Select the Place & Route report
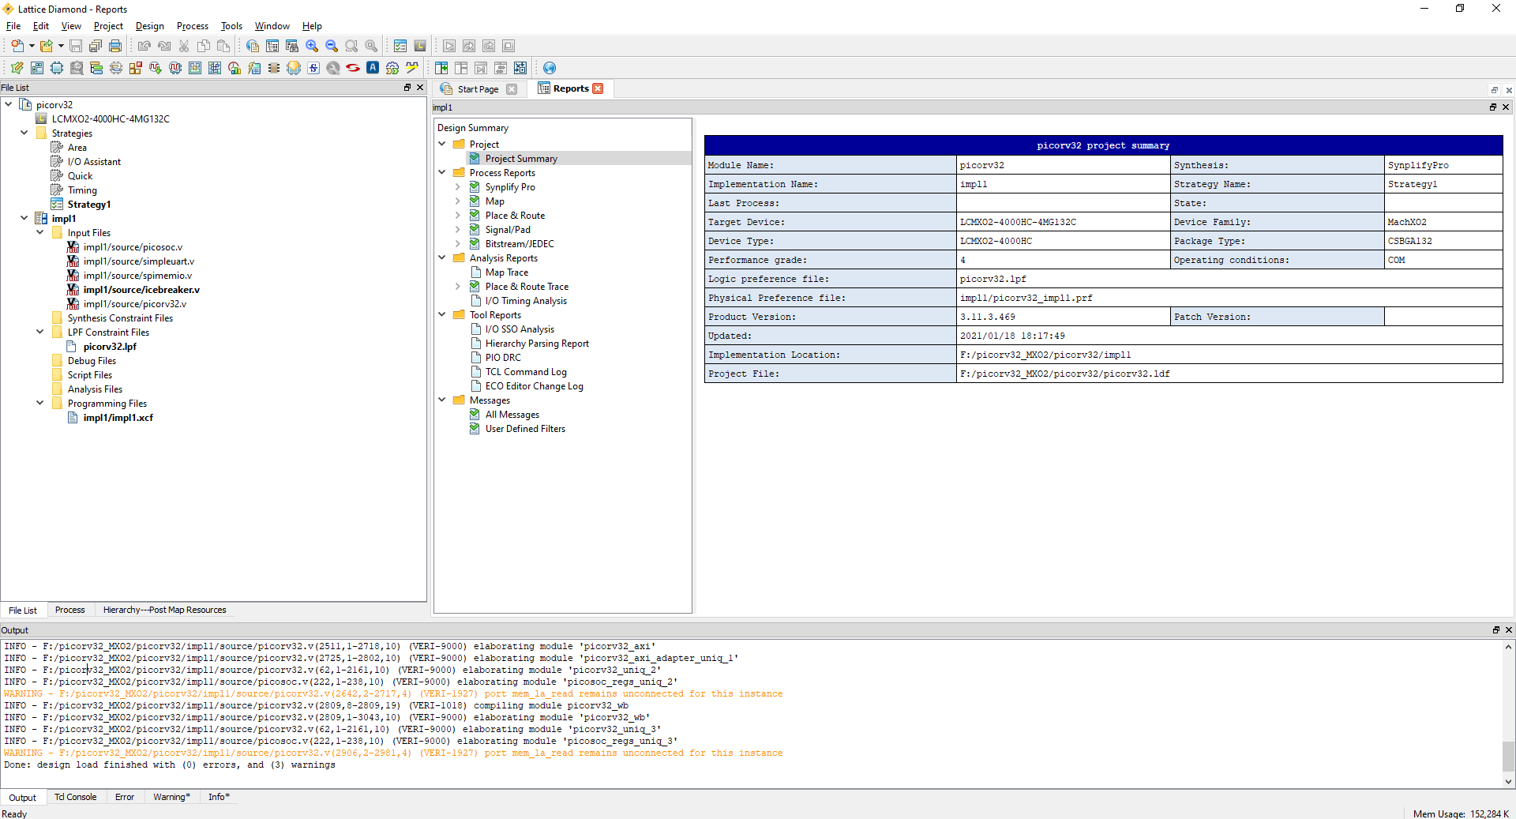The image size is (1516, 819). point(515,216)
